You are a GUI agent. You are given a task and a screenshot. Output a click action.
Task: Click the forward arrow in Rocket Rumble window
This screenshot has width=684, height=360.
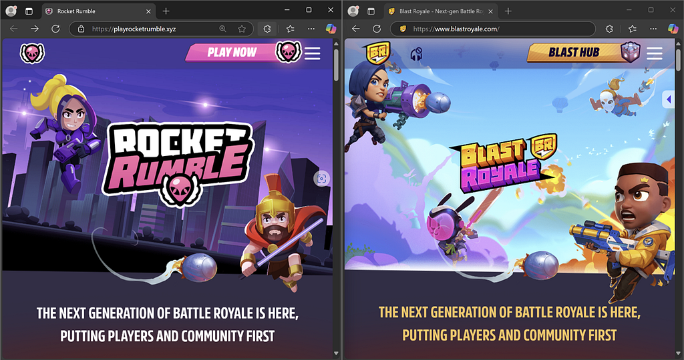[35, 29]
